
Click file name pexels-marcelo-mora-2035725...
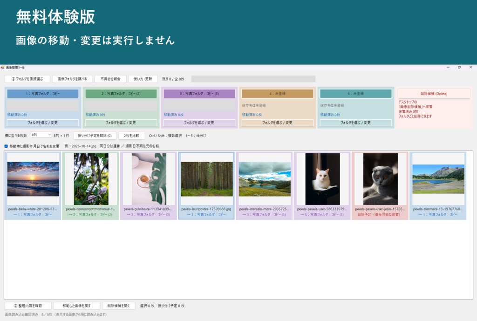(x=264, y=209)
